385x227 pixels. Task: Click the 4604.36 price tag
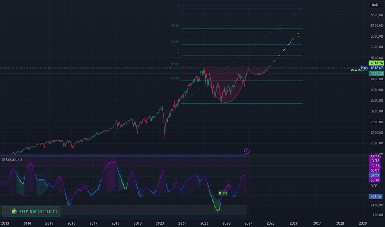click(x=376, y=73)
